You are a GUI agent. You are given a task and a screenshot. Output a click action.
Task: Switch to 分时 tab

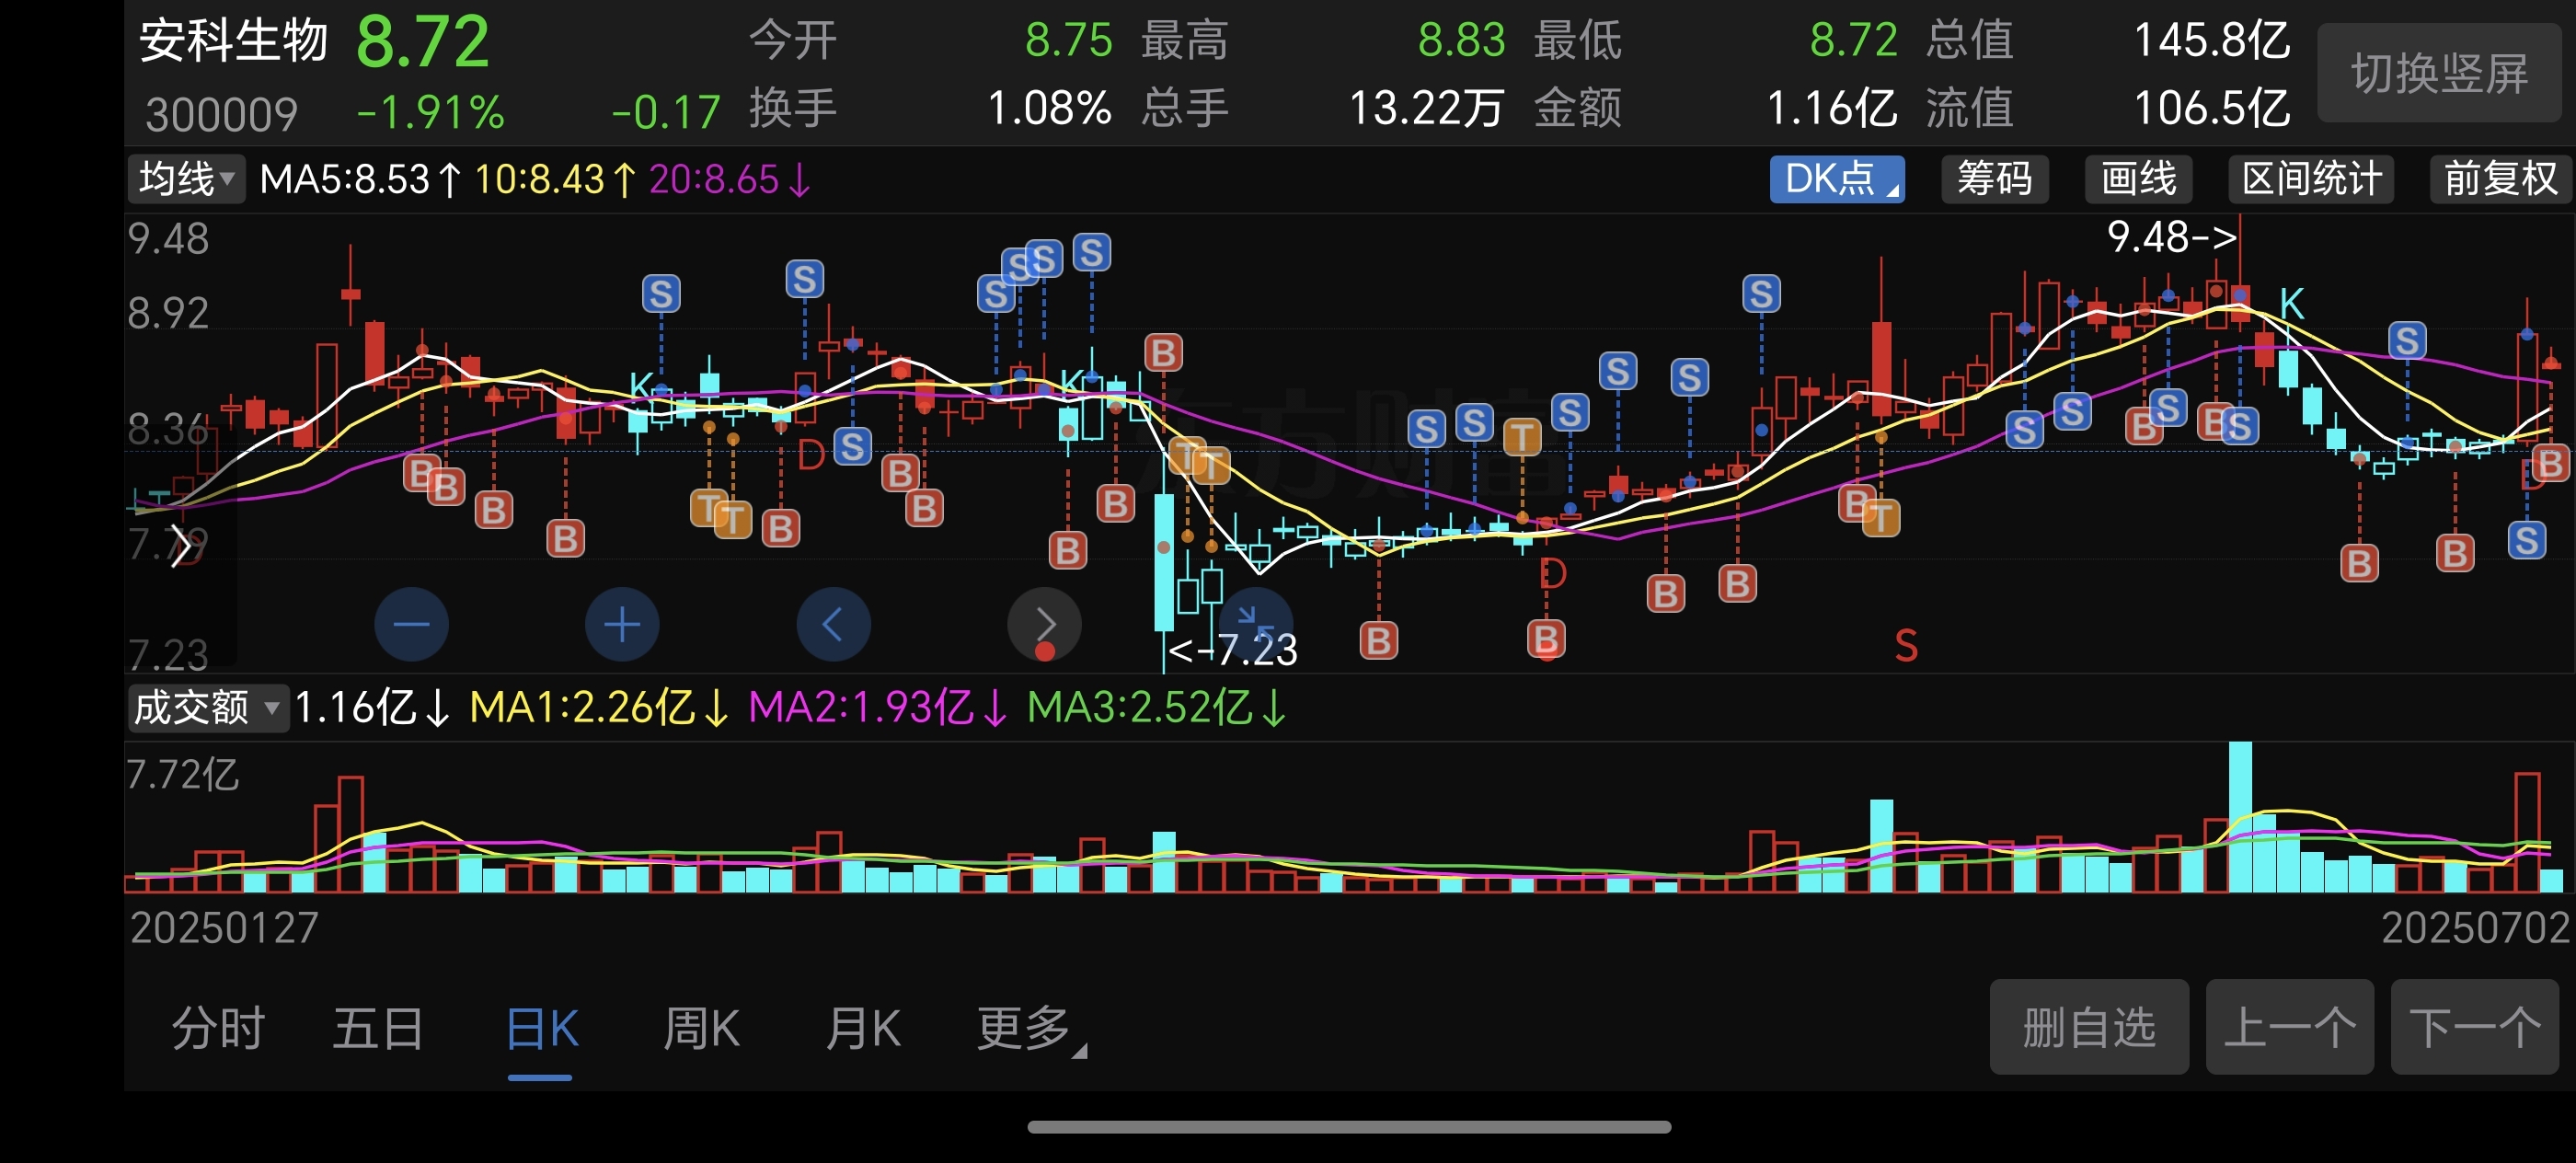coord(217,1028)
